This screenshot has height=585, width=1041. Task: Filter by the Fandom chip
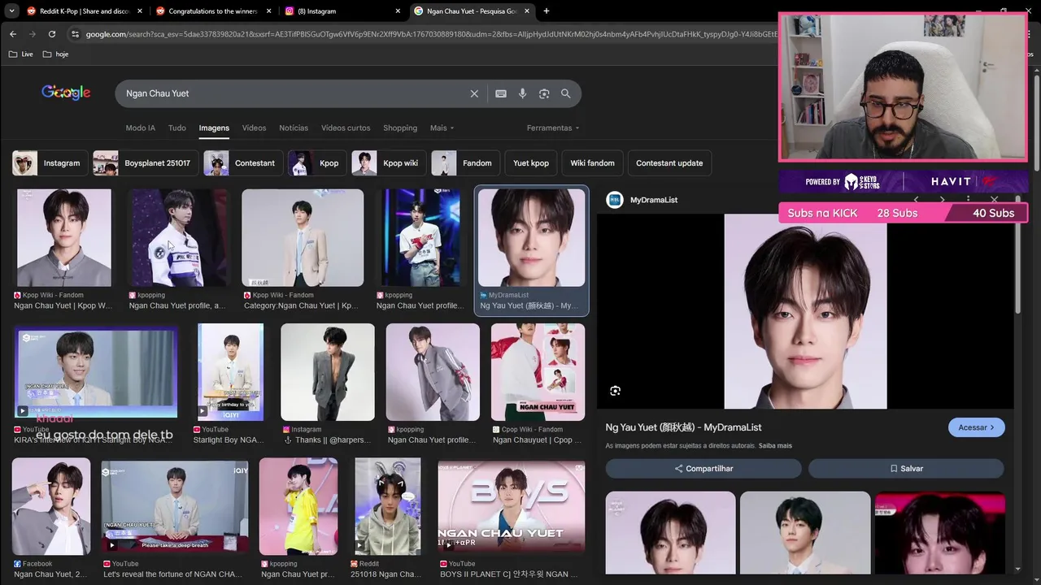coord(465,163)
